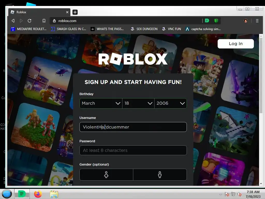The image size is (265, 199).
Task: Show hidden system tray icons
Action: (x=220, y=194)
